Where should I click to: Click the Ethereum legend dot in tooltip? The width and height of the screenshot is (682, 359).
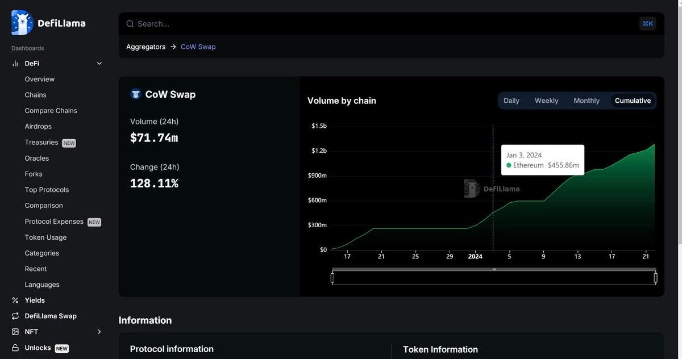pyautogui.click(x=509, y=165)
